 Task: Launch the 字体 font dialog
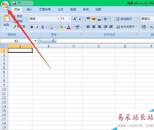[x=82, y=34]
